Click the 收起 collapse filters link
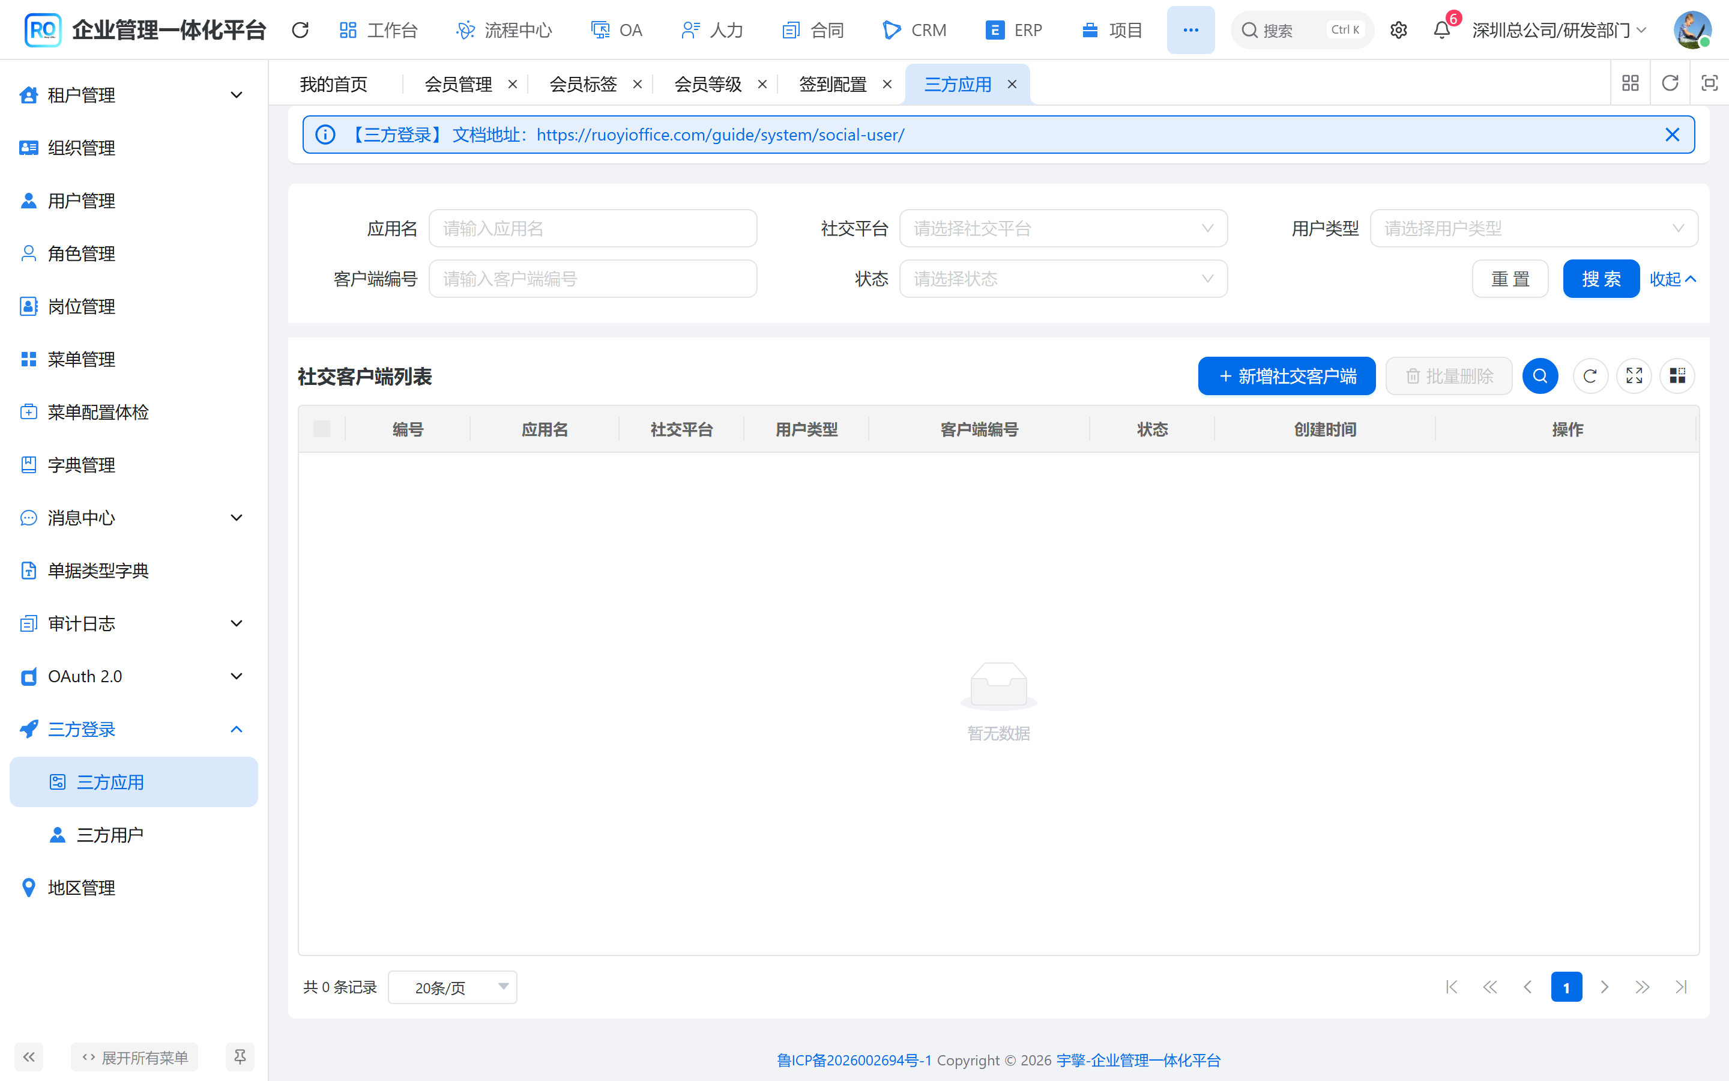The width and height of the screenshot is (1729, 1081). pos(1673,279)
